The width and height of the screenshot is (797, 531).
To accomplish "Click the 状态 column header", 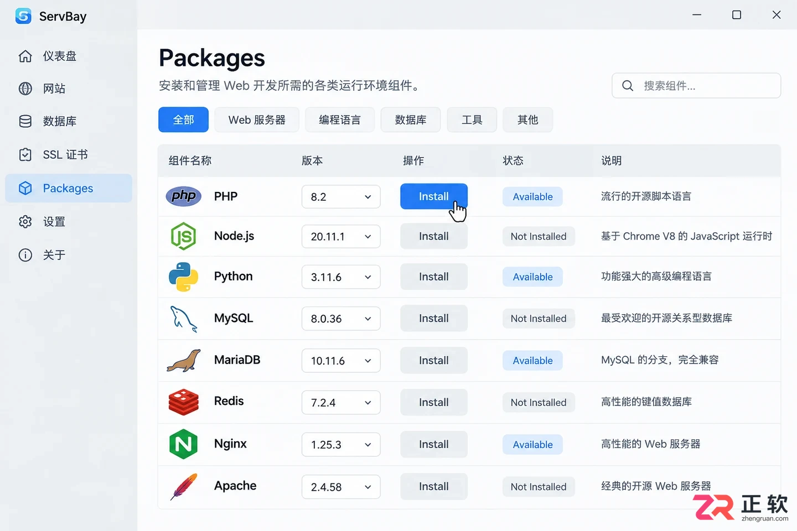I will (x=513, y=160).
